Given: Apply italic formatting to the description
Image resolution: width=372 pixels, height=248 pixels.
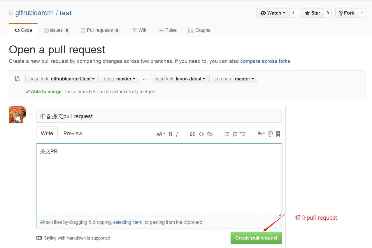Looking at the screenshot, I should [x=177, y=134].
